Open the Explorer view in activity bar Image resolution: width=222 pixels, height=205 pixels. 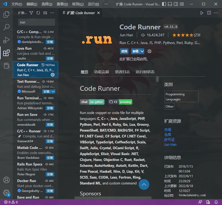6,14
